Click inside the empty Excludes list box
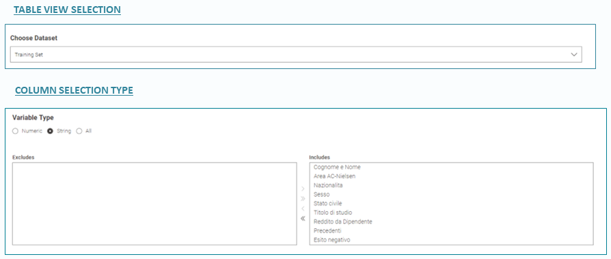Viewport: 611px width, 259px height. pyautogui.click(x=154, y=204)
